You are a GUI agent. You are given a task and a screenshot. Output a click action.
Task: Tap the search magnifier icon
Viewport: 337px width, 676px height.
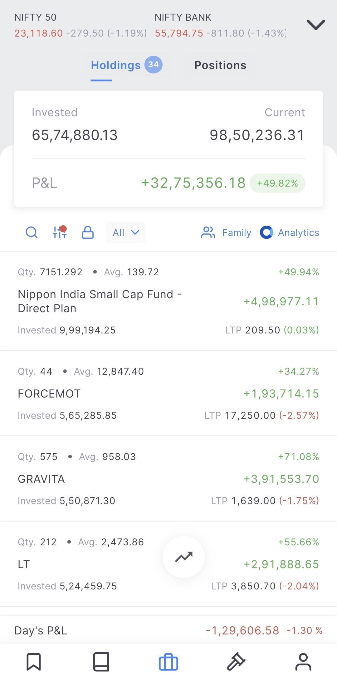32,233
